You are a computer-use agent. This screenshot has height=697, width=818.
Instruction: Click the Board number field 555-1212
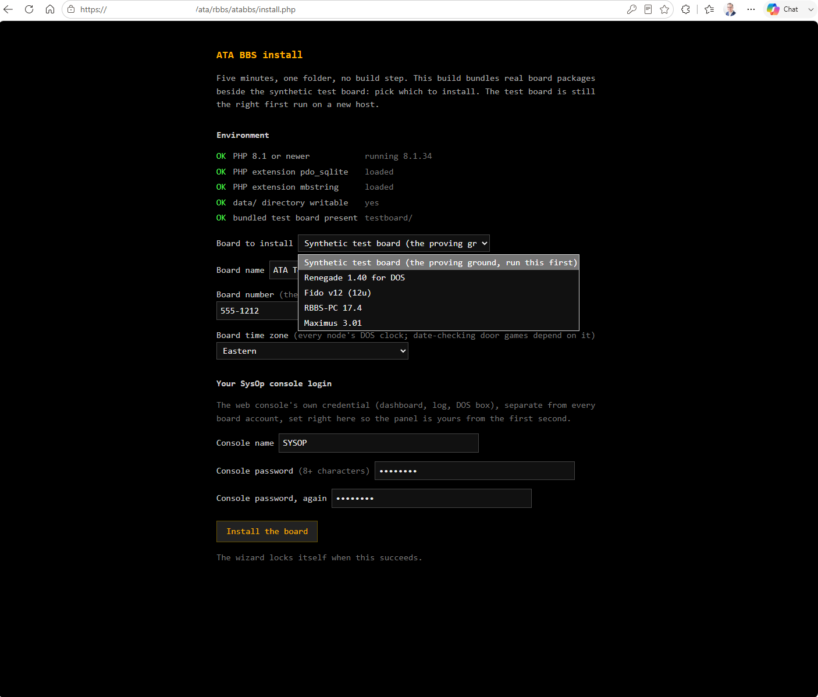(257, 311)
